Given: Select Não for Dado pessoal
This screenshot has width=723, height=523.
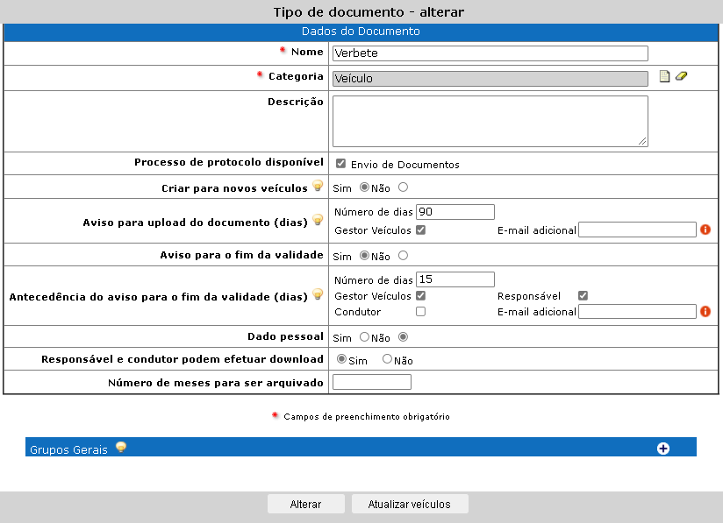Looking at the screenshot, I should point(403,337).
